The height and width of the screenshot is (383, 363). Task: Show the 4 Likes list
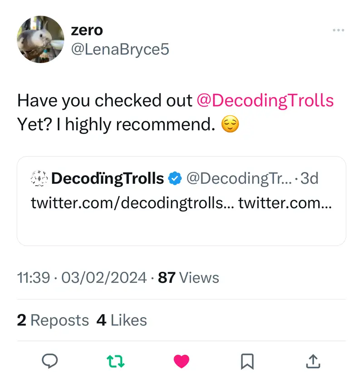(122, 320)
